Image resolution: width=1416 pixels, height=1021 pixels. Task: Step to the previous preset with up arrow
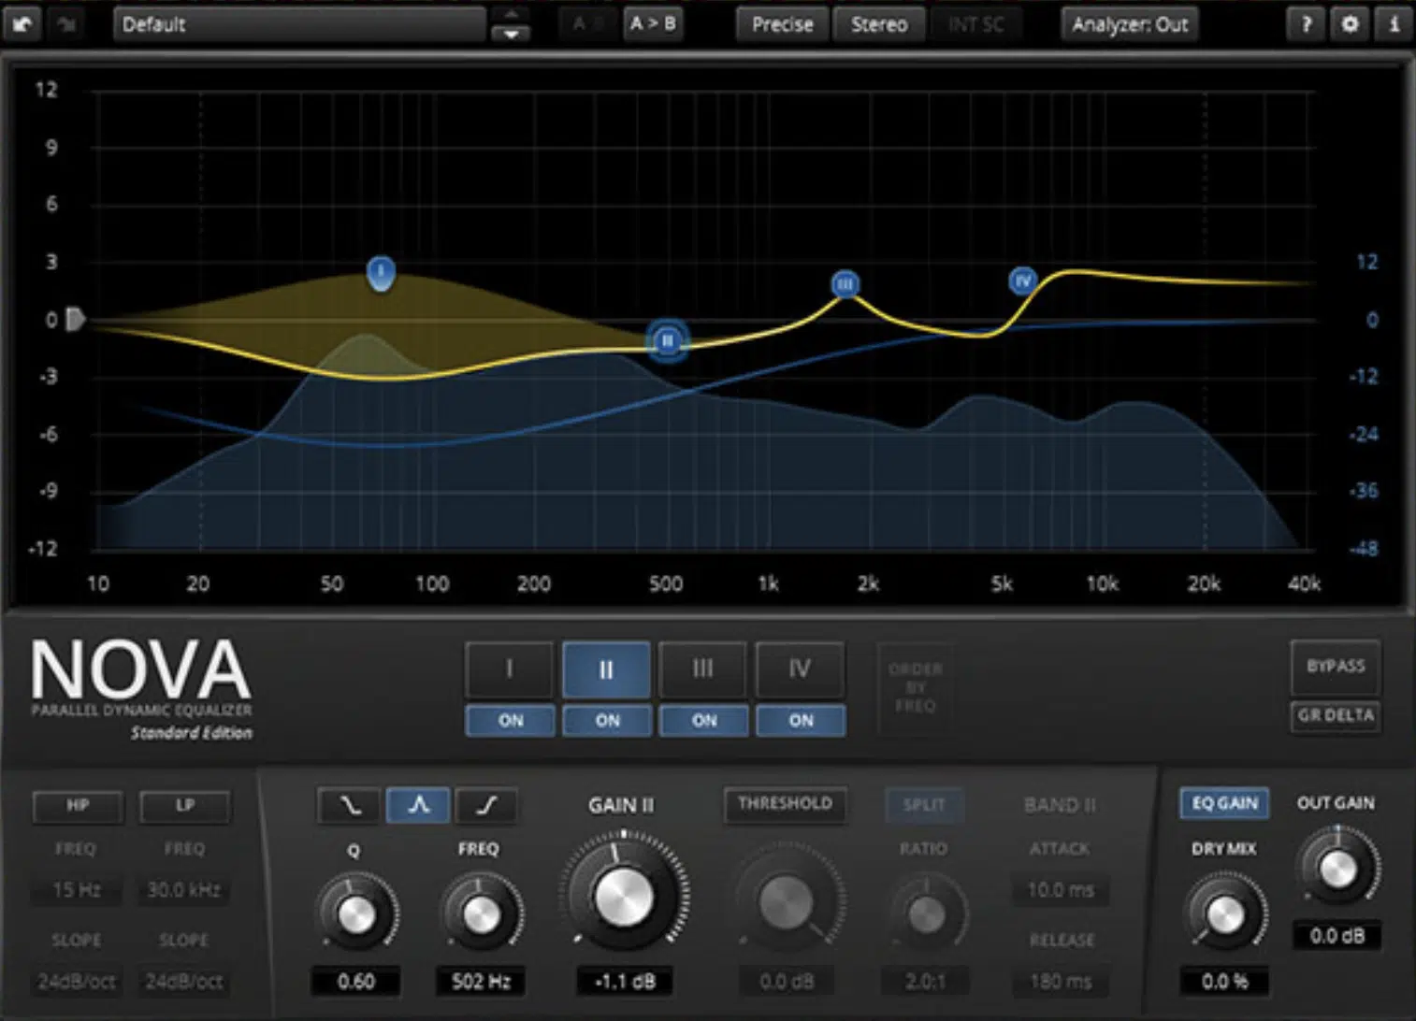(511, 14)
